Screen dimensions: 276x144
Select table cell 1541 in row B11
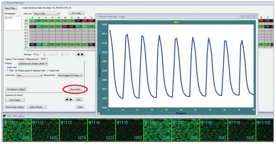78,27
